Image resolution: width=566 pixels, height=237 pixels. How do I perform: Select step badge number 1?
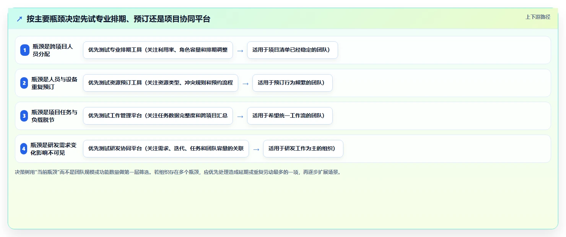tap(25, 50)
